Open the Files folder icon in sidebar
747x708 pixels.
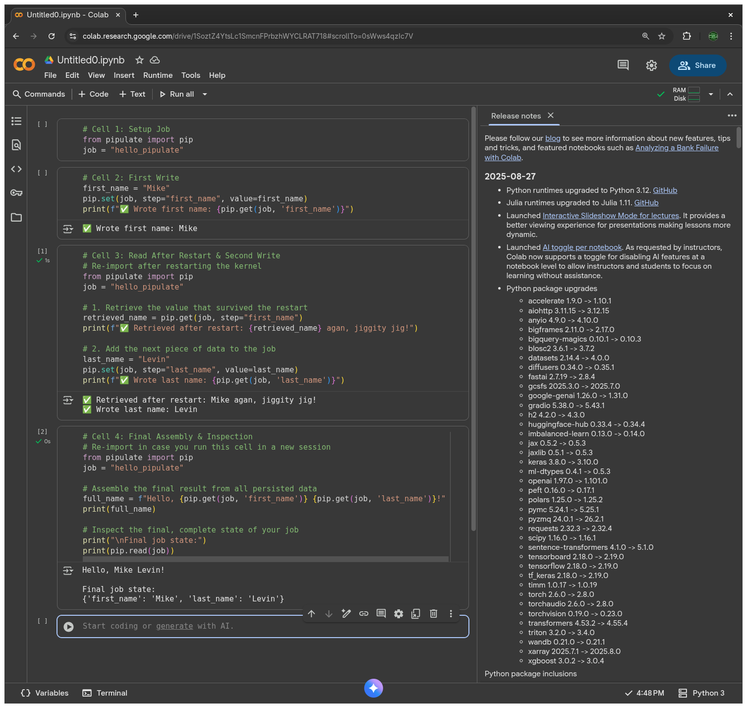pos(16,217)
